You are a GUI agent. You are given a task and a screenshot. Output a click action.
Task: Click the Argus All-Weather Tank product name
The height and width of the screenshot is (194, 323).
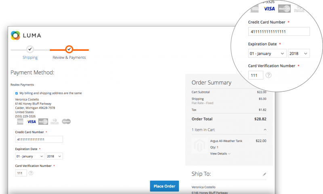(226, 141)
